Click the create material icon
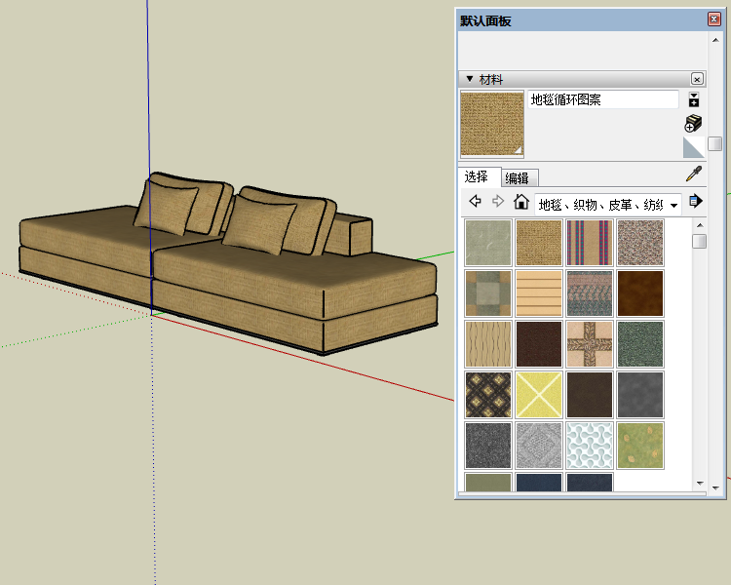This screenshot has width=731, height=585. pyautogui.click(x=693, y=123)
